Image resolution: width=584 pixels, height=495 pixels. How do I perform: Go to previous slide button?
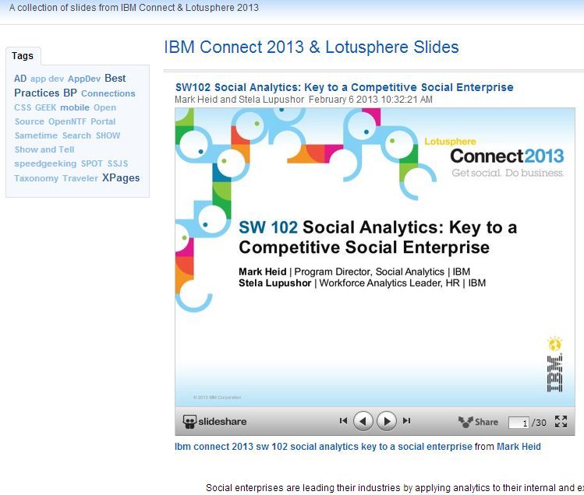point(363,421)
